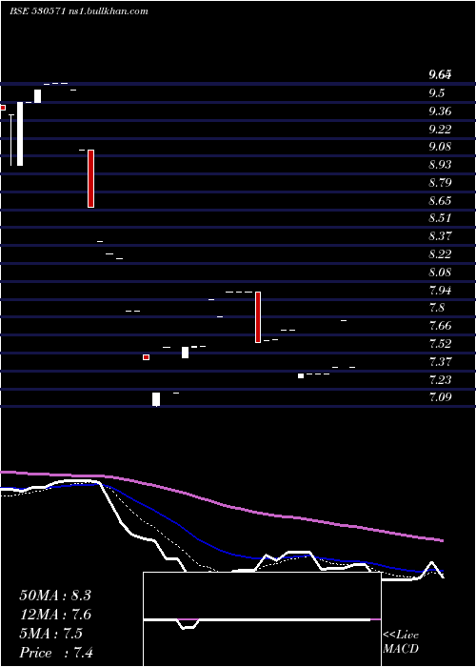Viewport: 476px width, 667px height.
Task: Click the small red candlestick near 7.37
Action: [x=147, y=357]
